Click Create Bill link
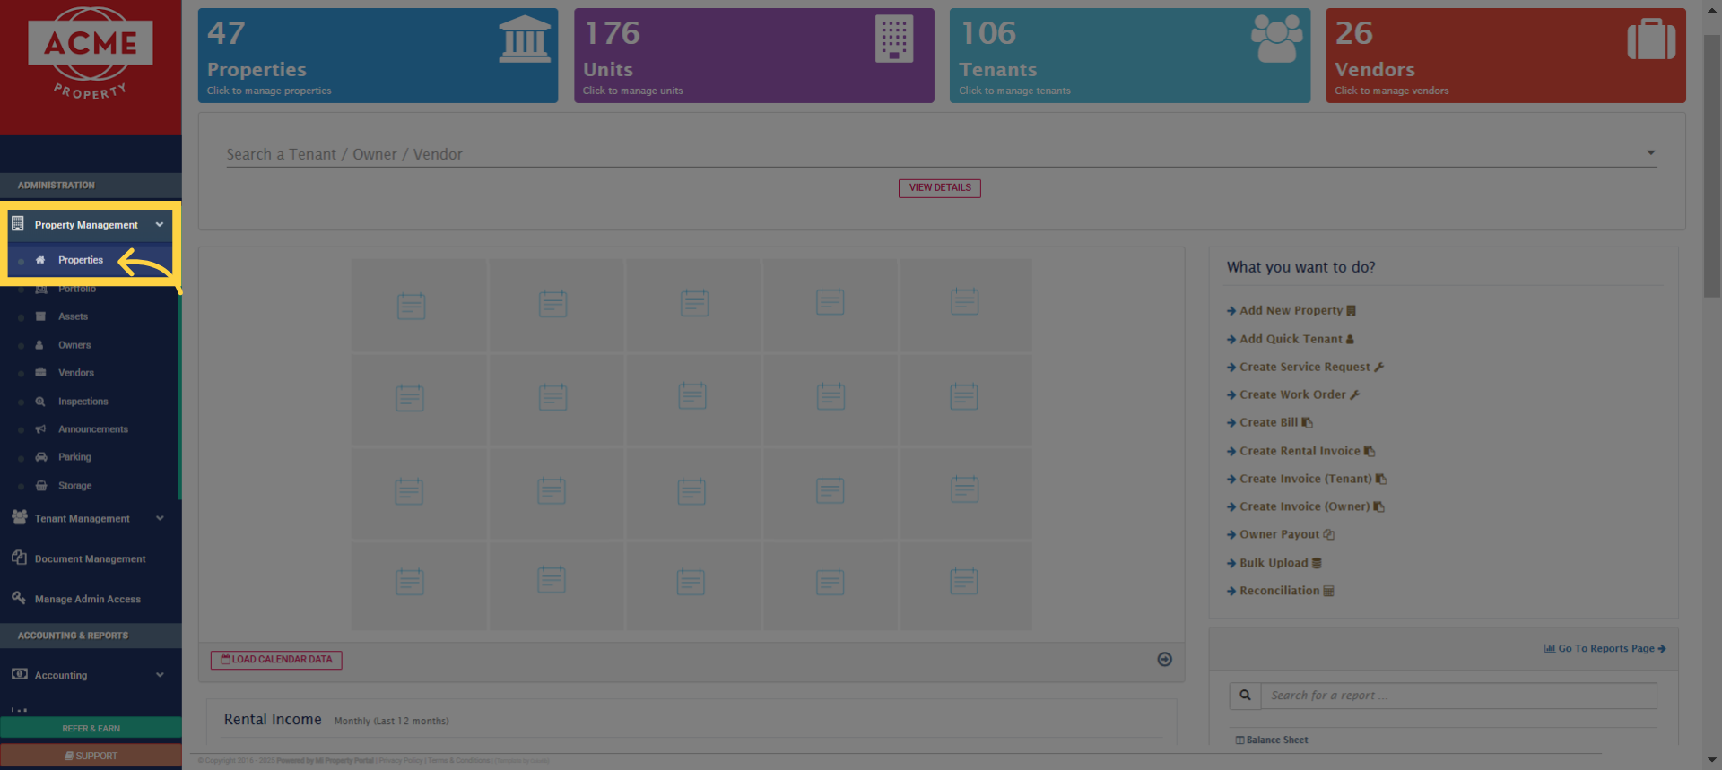Screen dimensions: 1722x770 [x=1269, y=422]
